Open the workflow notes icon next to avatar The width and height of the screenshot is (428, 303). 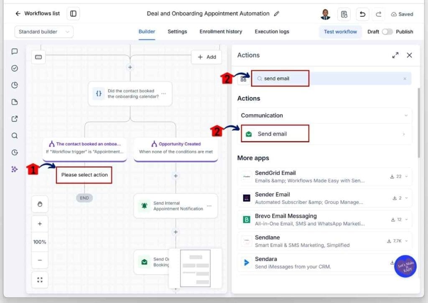[x=344, y=14]
